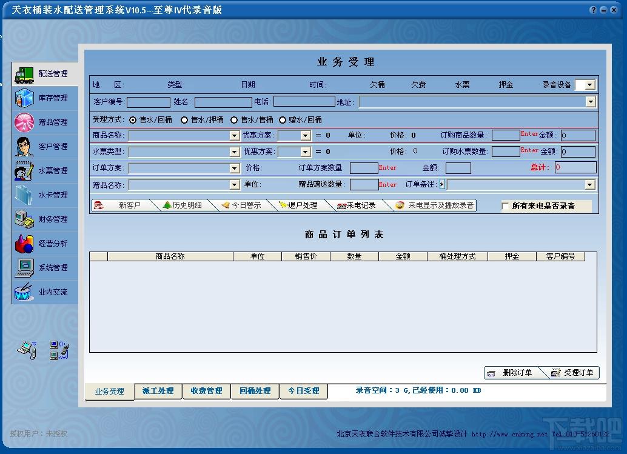Click the 来电显示及播放录音 face icon

[400, 205]
